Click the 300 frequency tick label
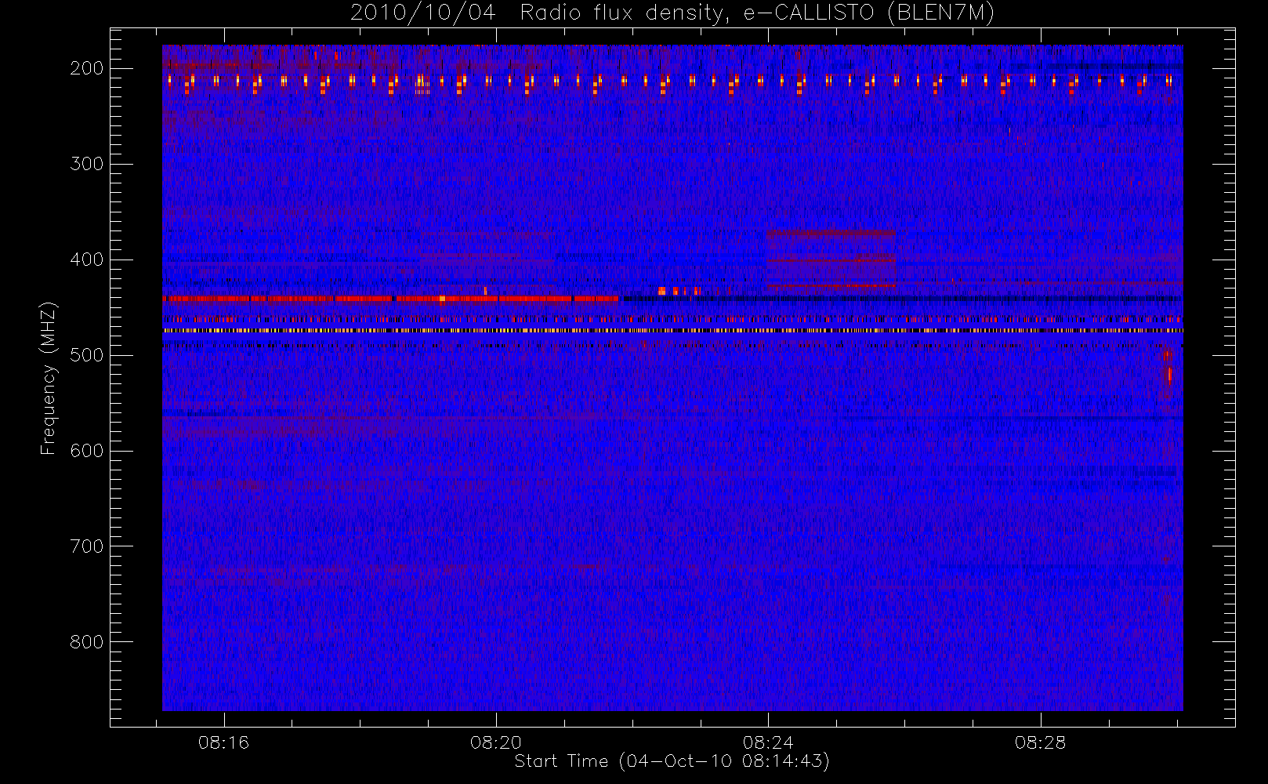Screen dimensions: 1268x784 tap(86, 164)
